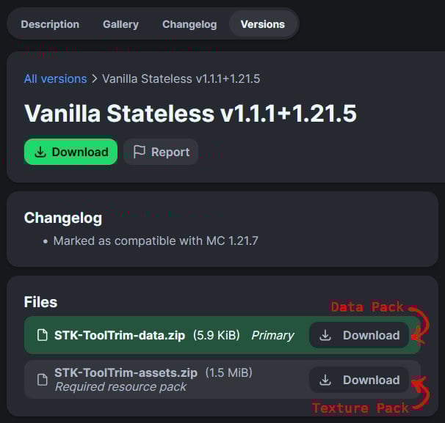
Task: Go back to All versions link
Action: (x=55, y=78)
